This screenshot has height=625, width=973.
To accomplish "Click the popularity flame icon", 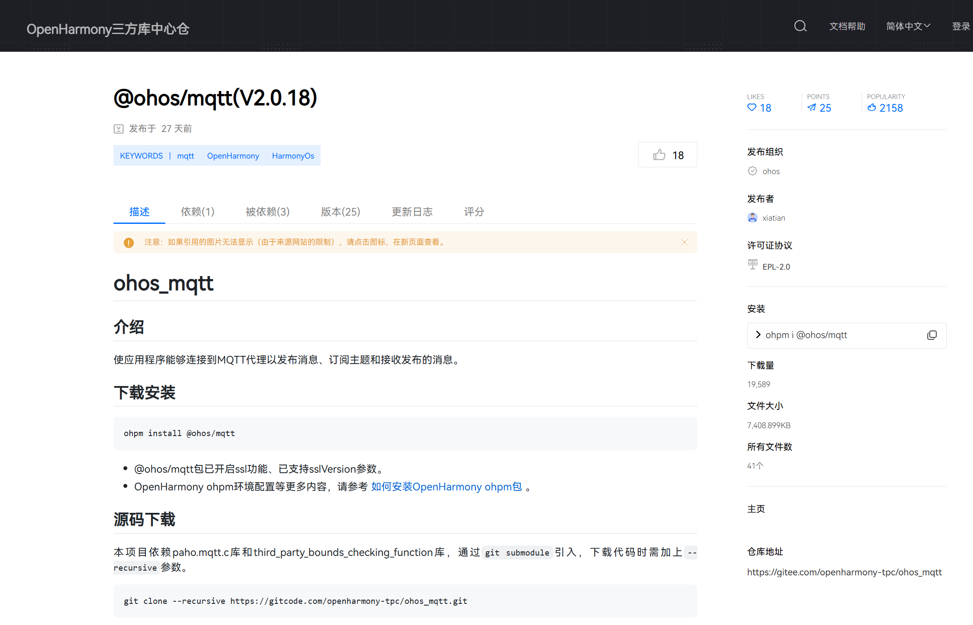I will pyautogui.click(x=872, y=108).
